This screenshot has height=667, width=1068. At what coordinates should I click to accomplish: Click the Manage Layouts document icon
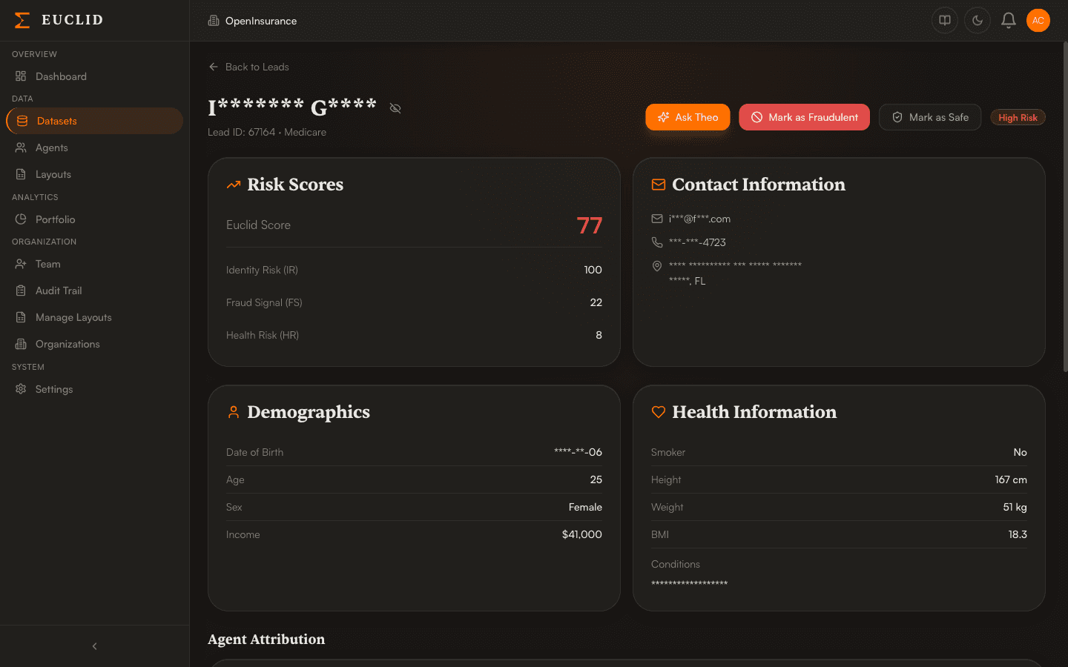pos(21,317)
